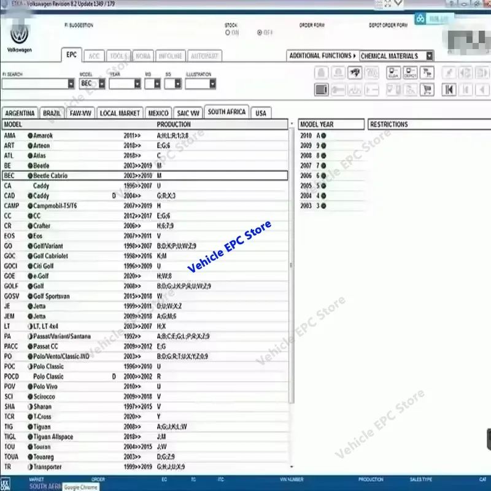Select Stock OFF radio button
The image size is (491, 491).
point(260,33)
